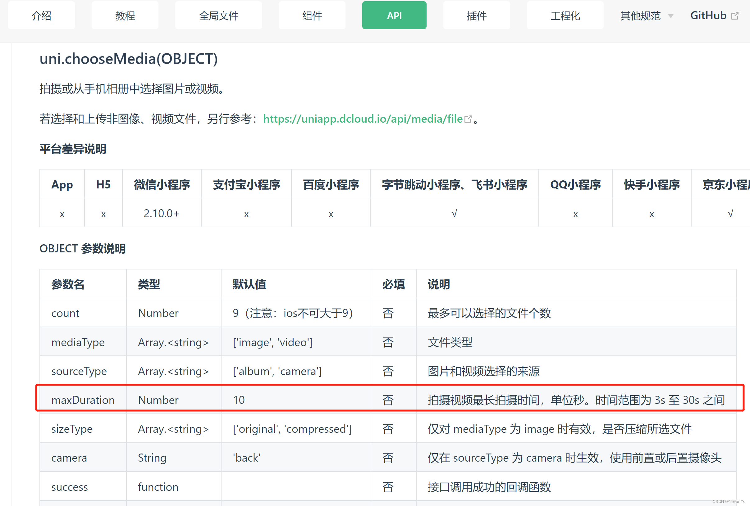750x506 pixels.
Task: Expand the 其他规范 dropdown arrow
Action: [x=670, y=16]
